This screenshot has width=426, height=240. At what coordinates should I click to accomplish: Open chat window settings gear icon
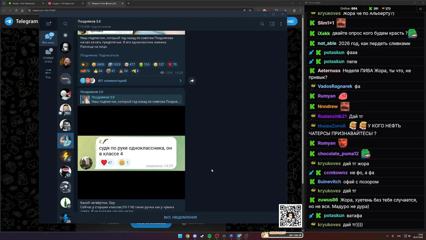(x=420, y=9)
